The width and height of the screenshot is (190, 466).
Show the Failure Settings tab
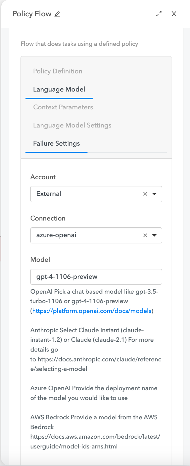[x=56, y=144]
